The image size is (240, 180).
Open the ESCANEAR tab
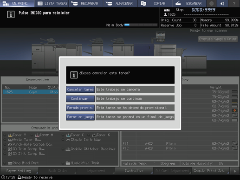click(x=189, y=3)
